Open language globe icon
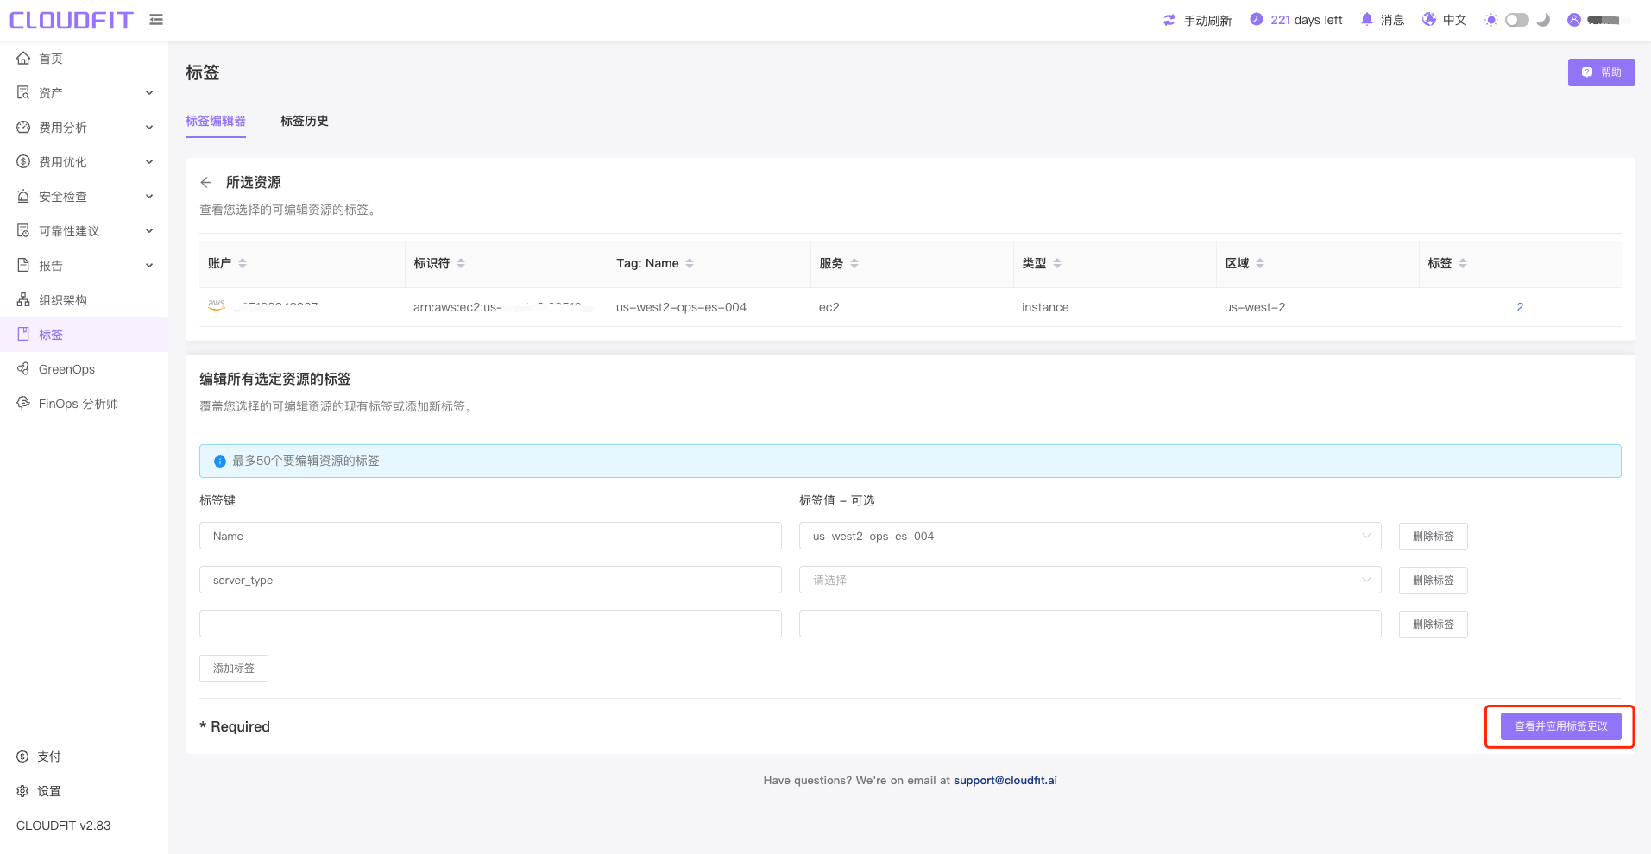Viewport: 1651px width, 854px height. click(1429, 19)
